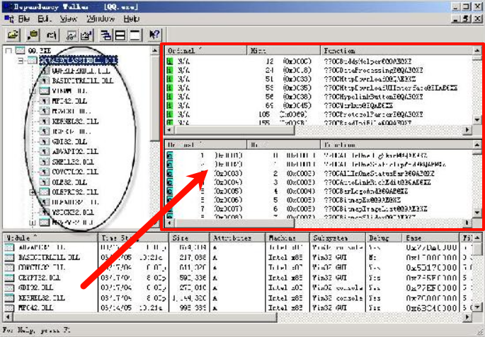Click the Open file folder toolbar icon
Screen dimensions: 485x337
click(x=13, y=34)
